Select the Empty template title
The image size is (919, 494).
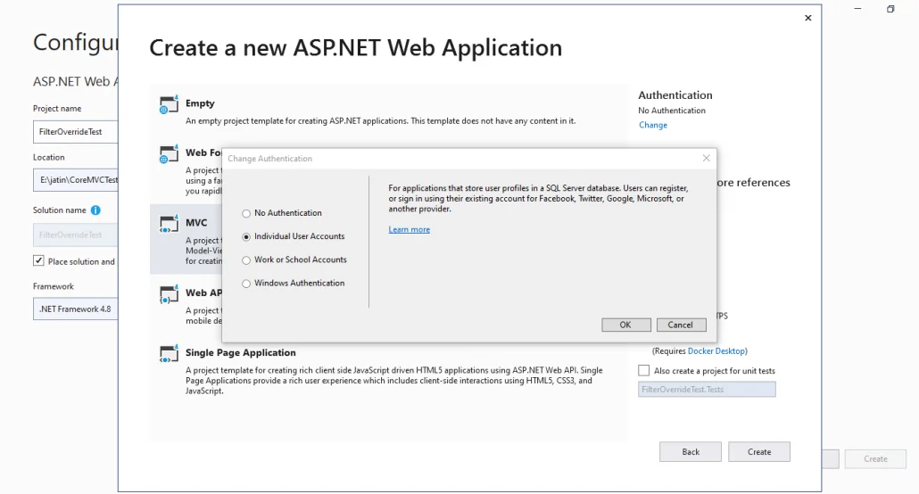(x=200, y=103)
